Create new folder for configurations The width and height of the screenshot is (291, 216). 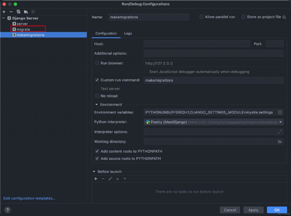tap(26, 12)
